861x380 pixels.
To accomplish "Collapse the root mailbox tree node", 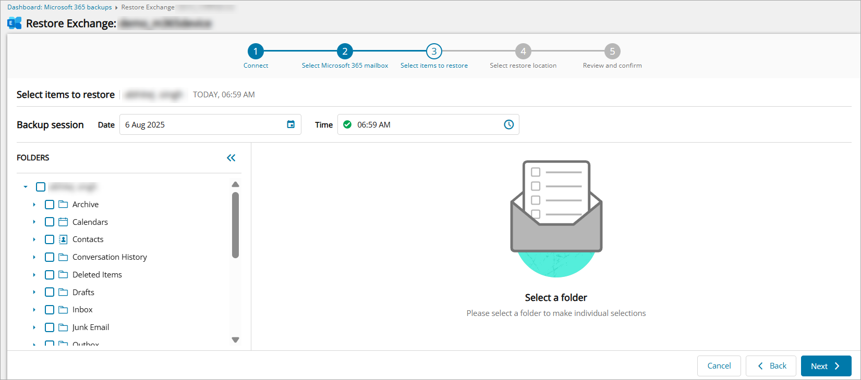I will [x=26, y=187].
